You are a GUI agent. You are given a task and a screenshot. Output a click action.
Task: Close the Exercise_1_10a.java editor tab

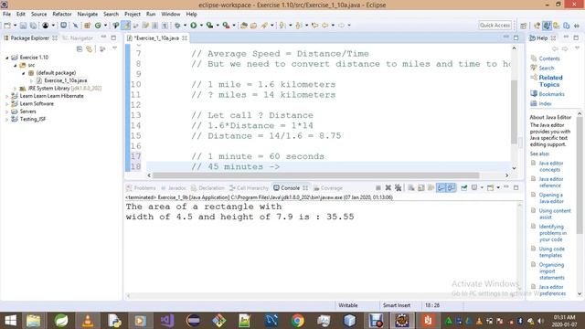click(185, 38)
